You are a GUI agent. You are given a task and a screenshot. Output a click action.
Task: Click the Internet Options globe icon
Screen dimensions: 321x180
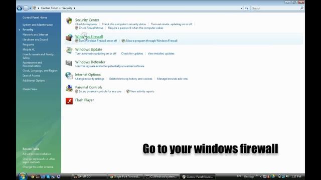click(x=69, y=75)
